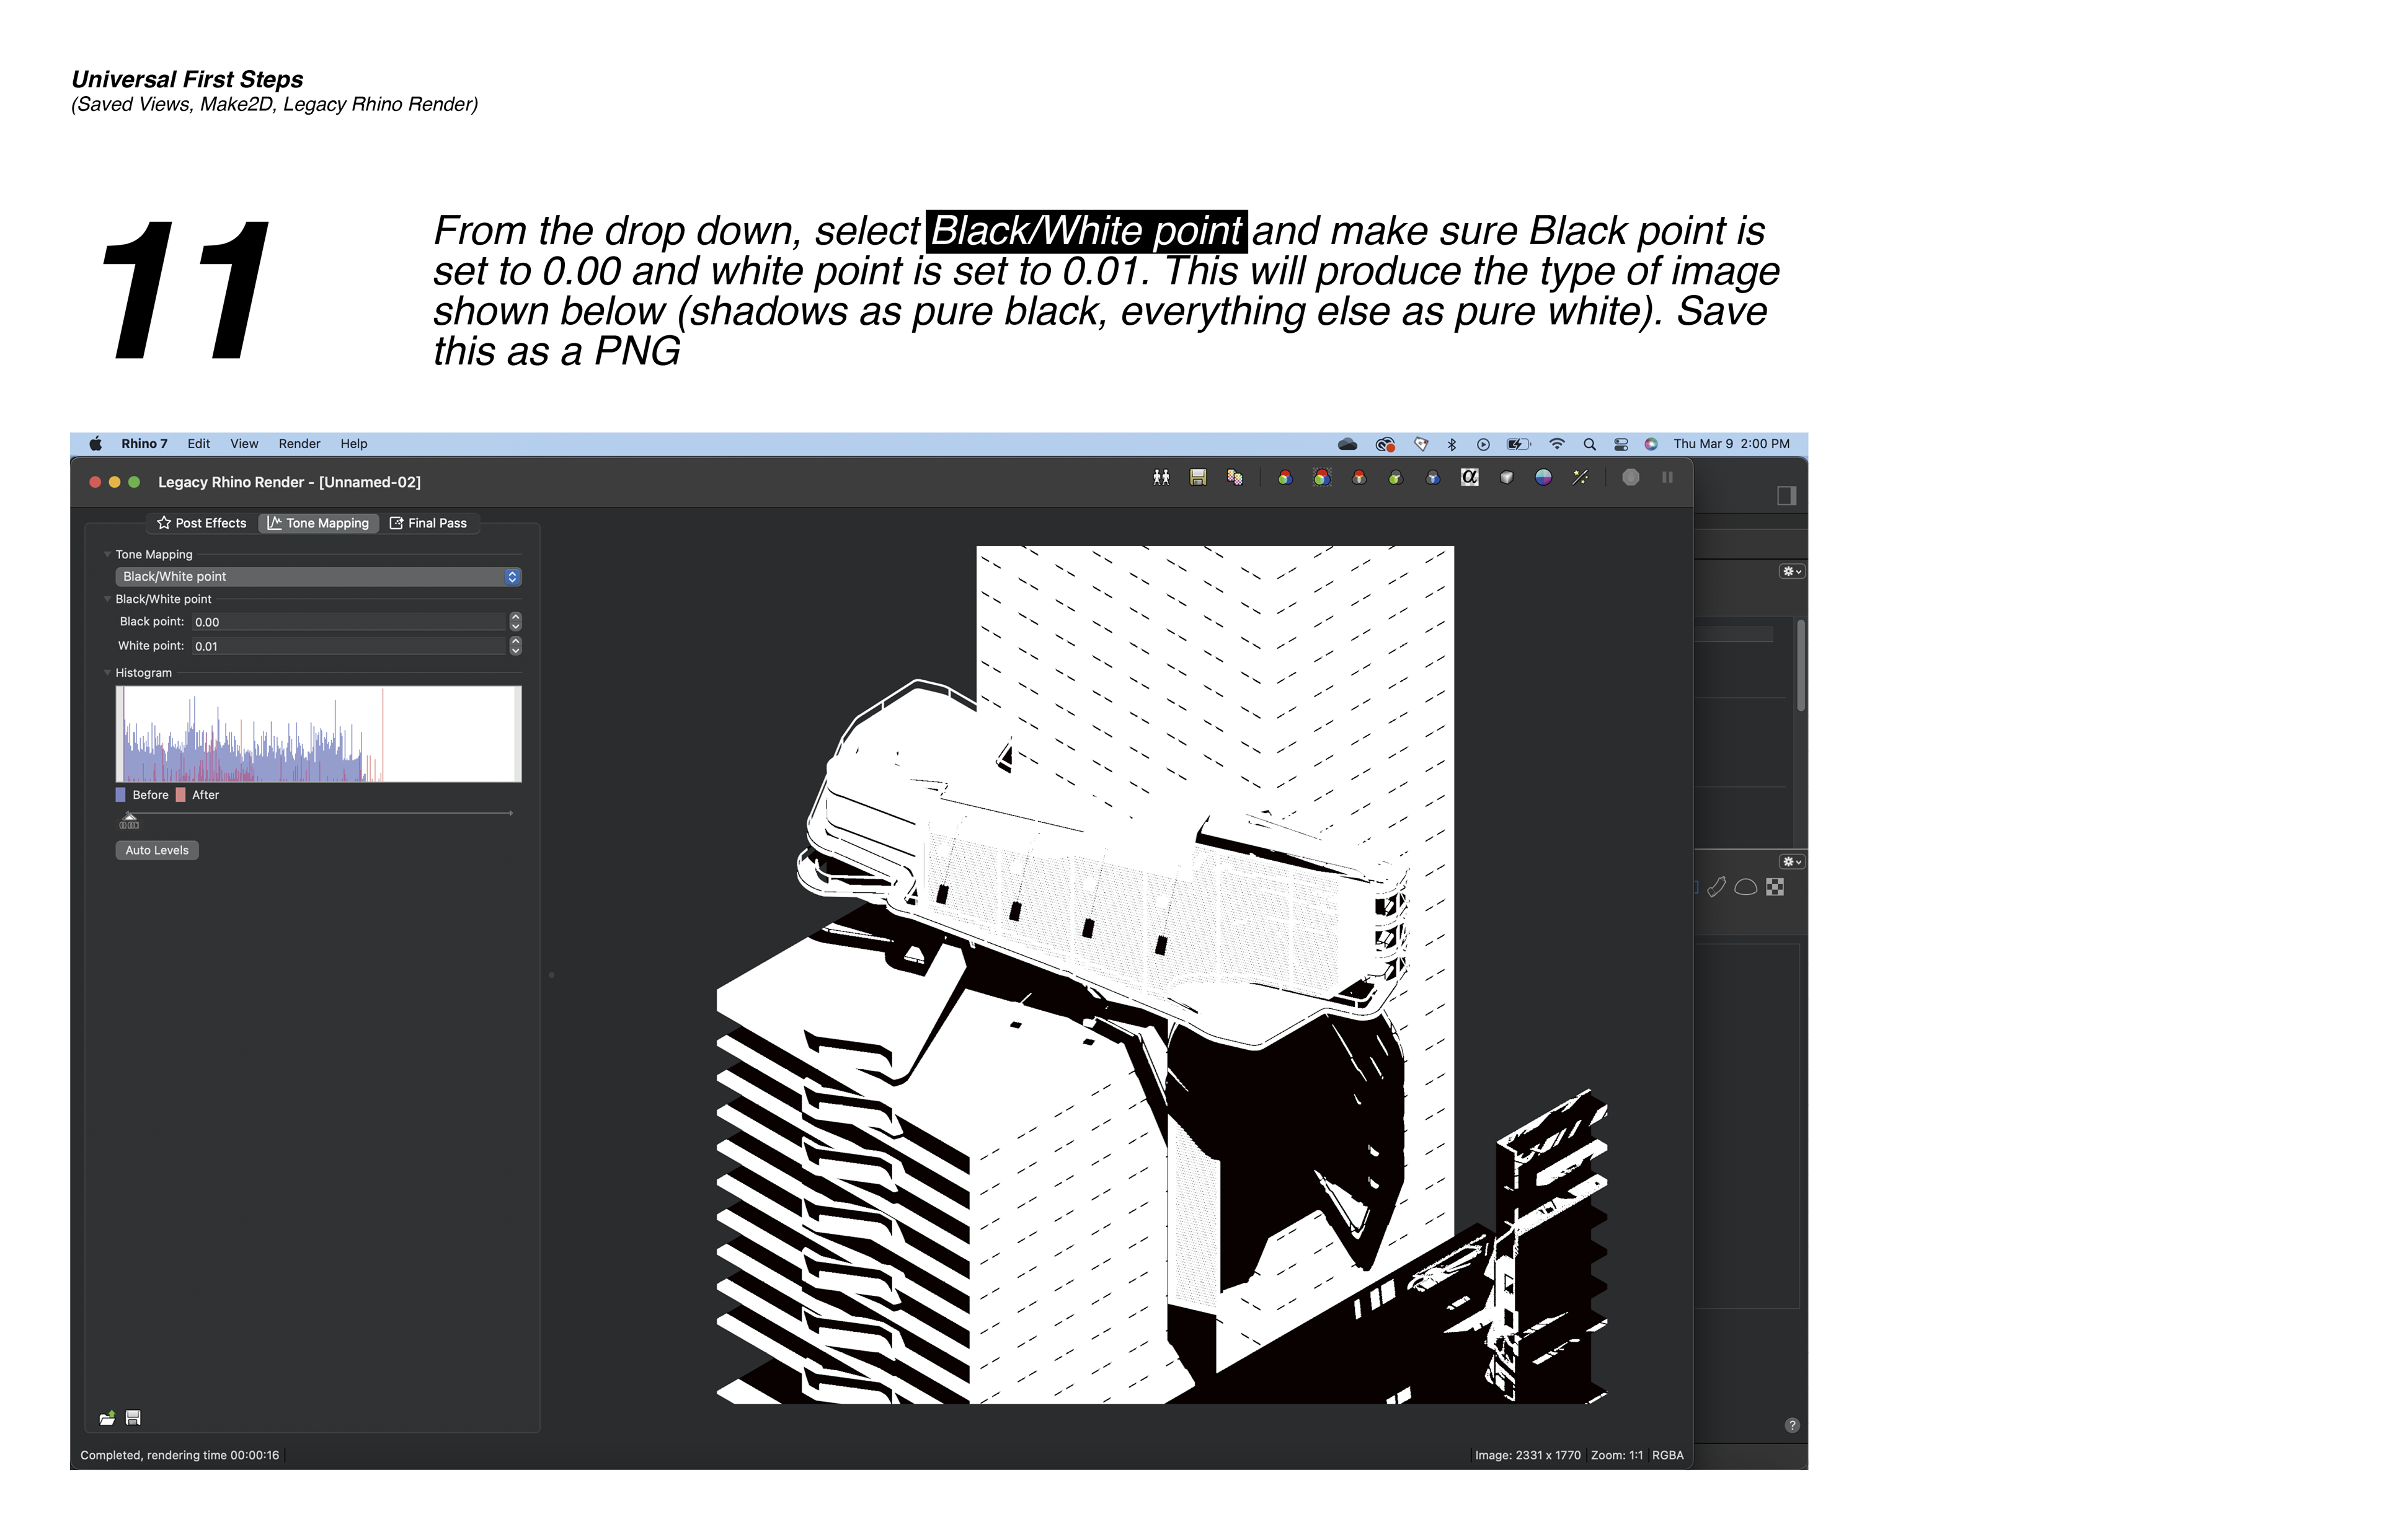
Task: Click the White point value field
Action: click(350, 646)
